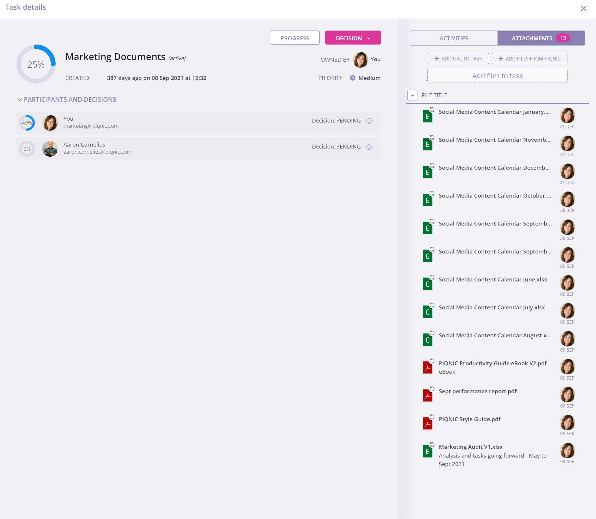The height and width of the screenshot is (519, 596).
Task: Click the Medium priority arrow icon
Action: pos(353,78)
